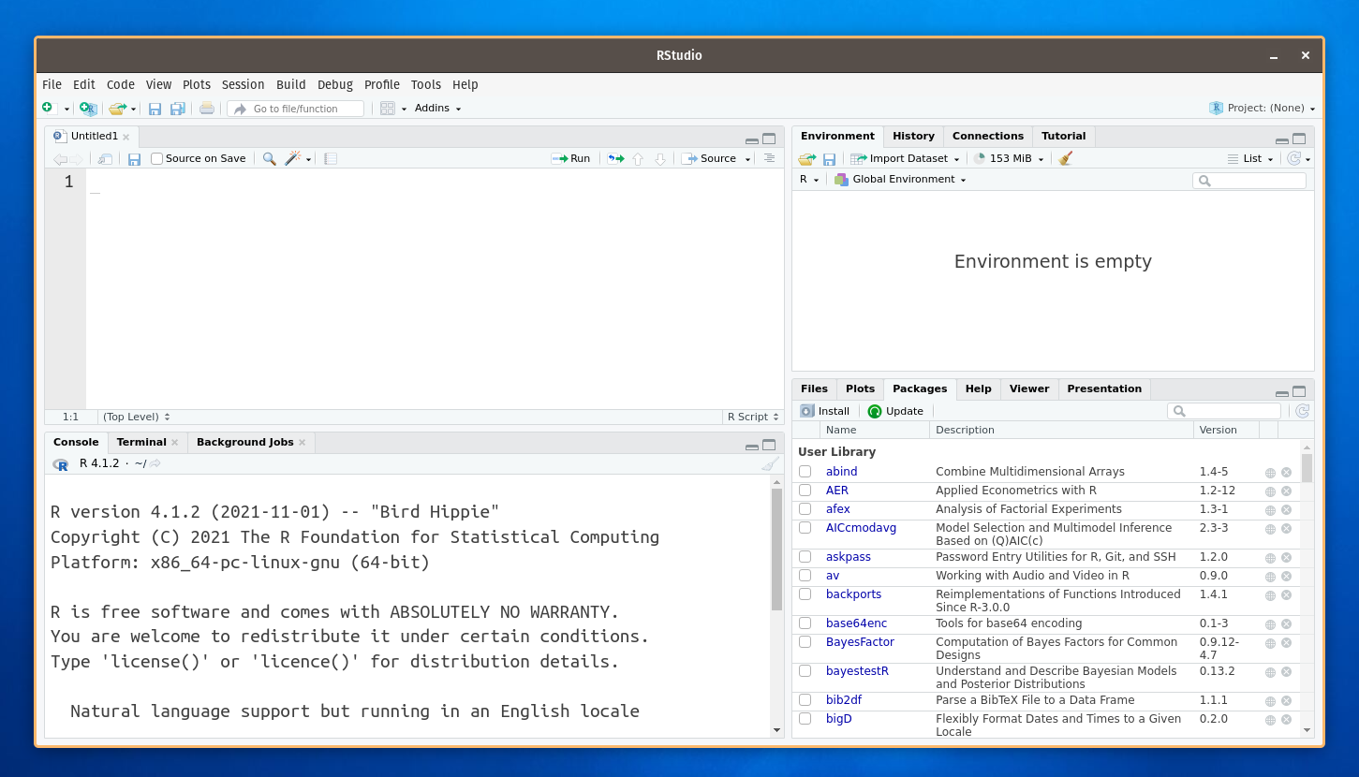
Task: Open the workspace panes grid icon
Action: (x=388, y=109)
